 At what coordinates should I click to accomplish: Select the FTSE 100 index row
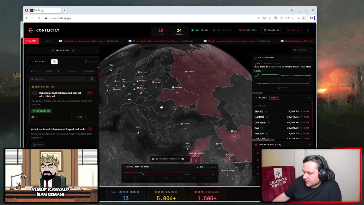(x=282, y=134)
